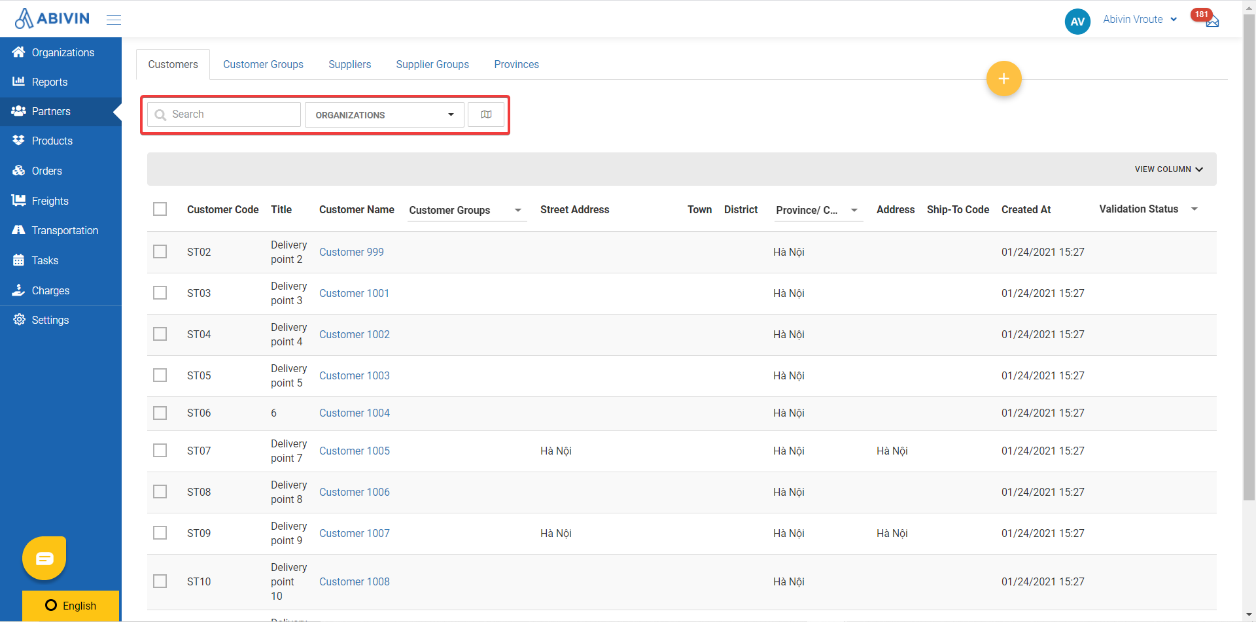The width and height of the screenshot is (1256, 622).
Task: Sort by the Customer Code column header
Action: point(222,209)
